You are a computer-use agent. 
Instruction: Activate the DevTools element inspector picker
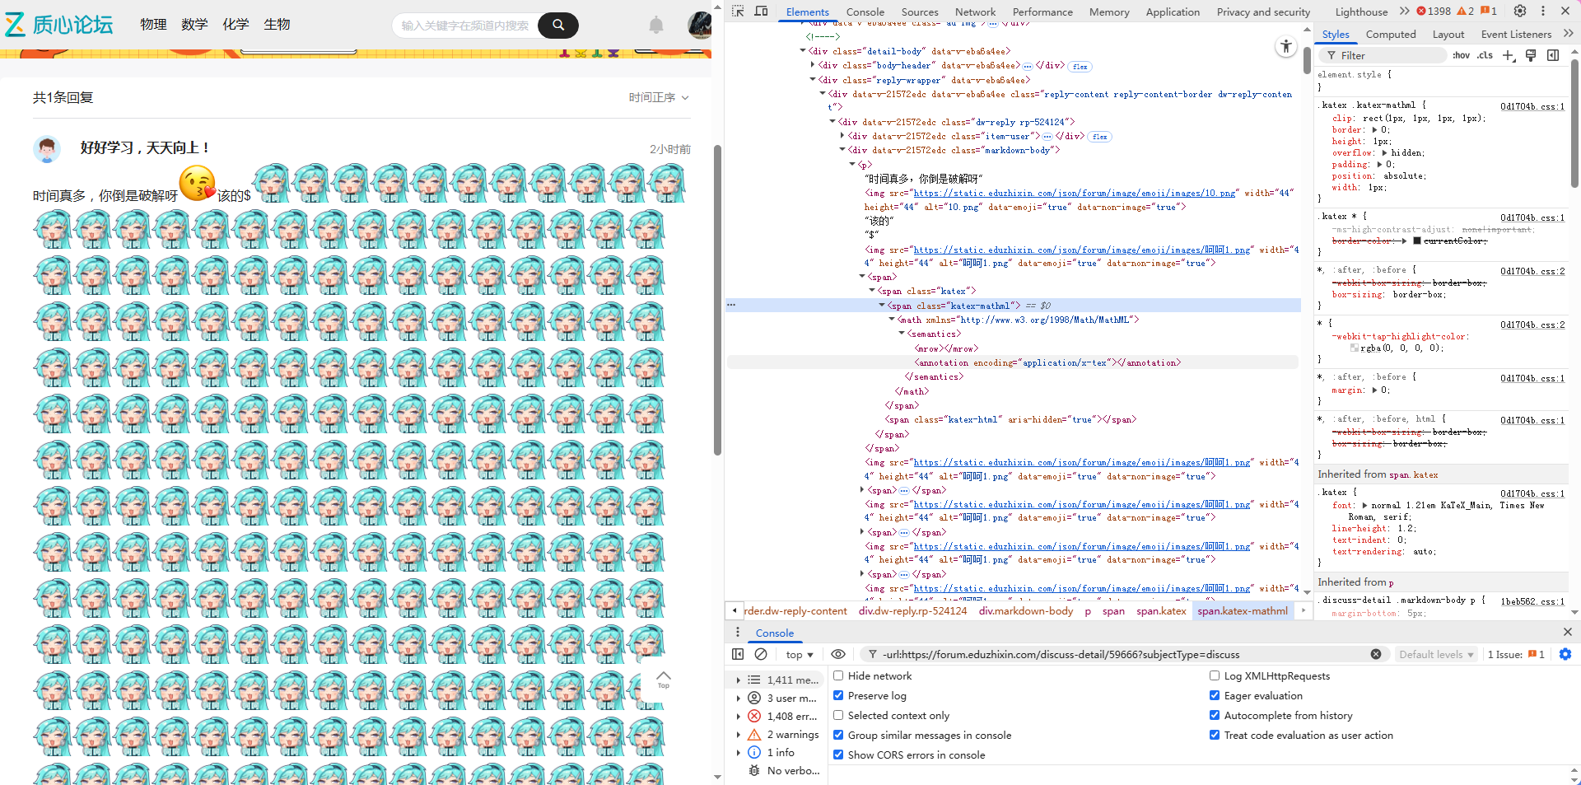point(738,12)
